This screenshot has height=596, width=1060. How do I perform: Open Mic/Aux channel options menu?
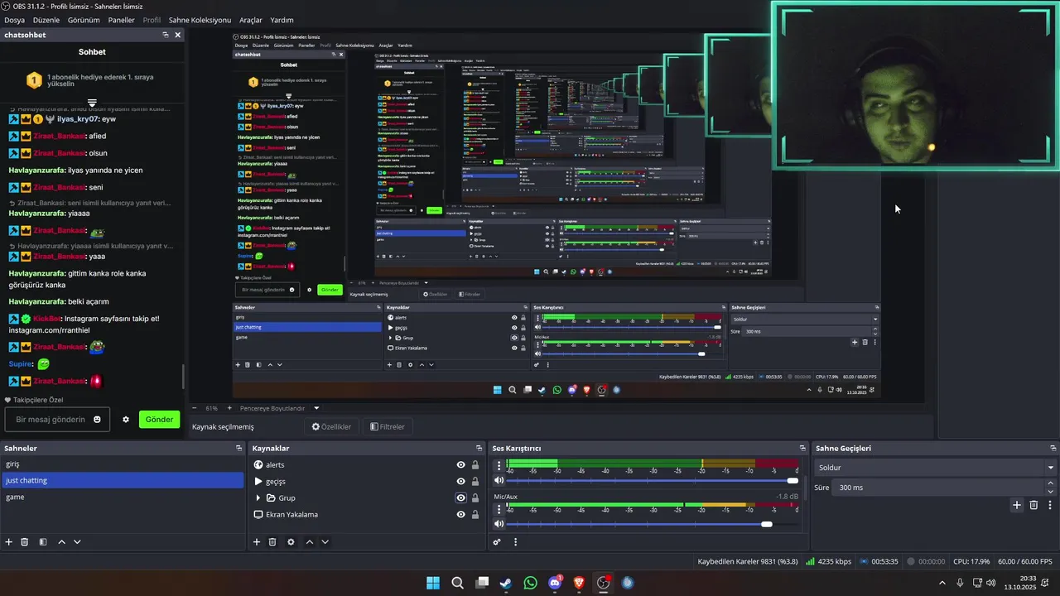[499, 508]
